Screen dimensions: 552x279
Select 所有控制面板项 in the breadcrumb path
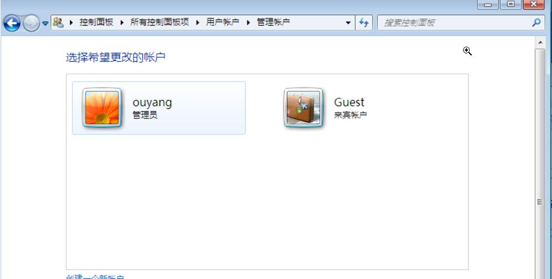160,23
